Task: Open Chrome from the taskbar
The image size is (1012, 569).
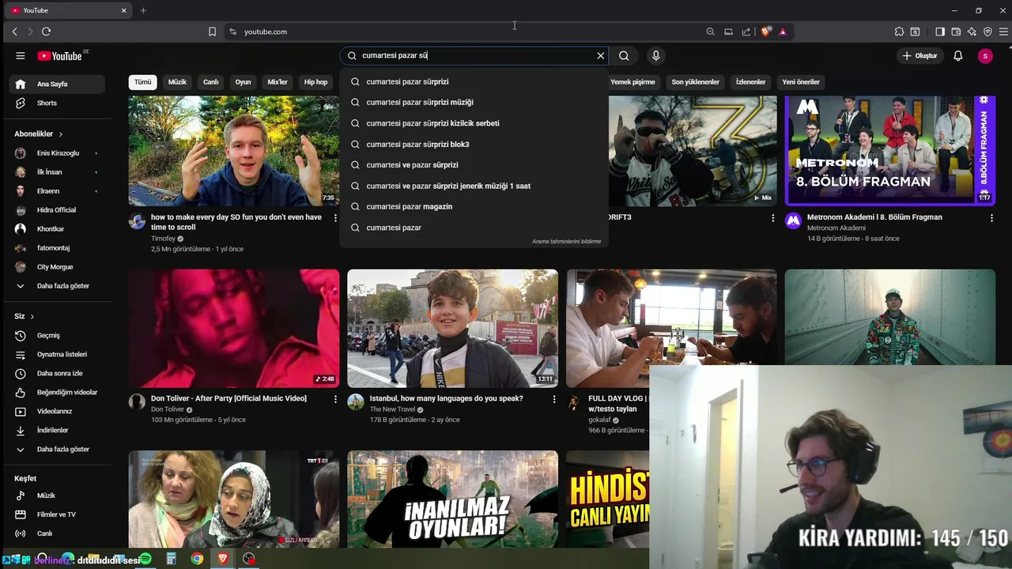Action: (x=197, y=559)
